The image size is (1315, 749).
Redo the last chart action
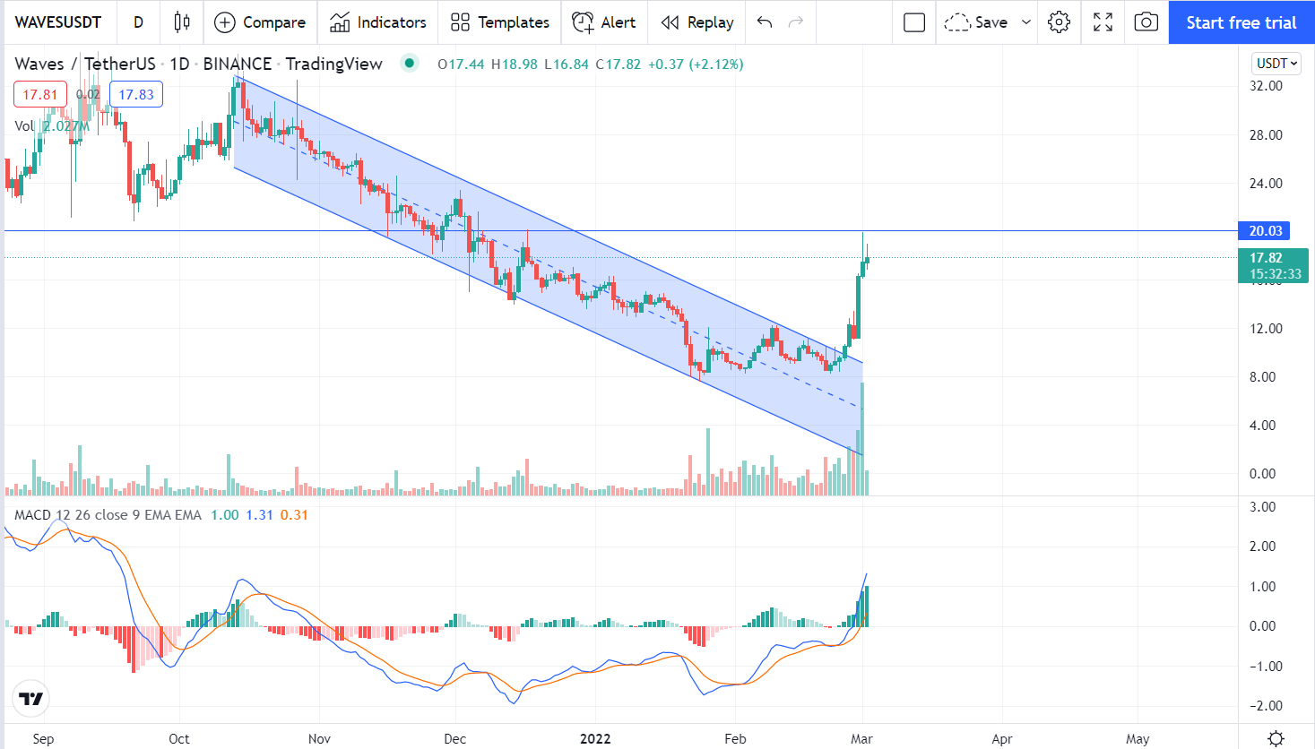(796, 22)
